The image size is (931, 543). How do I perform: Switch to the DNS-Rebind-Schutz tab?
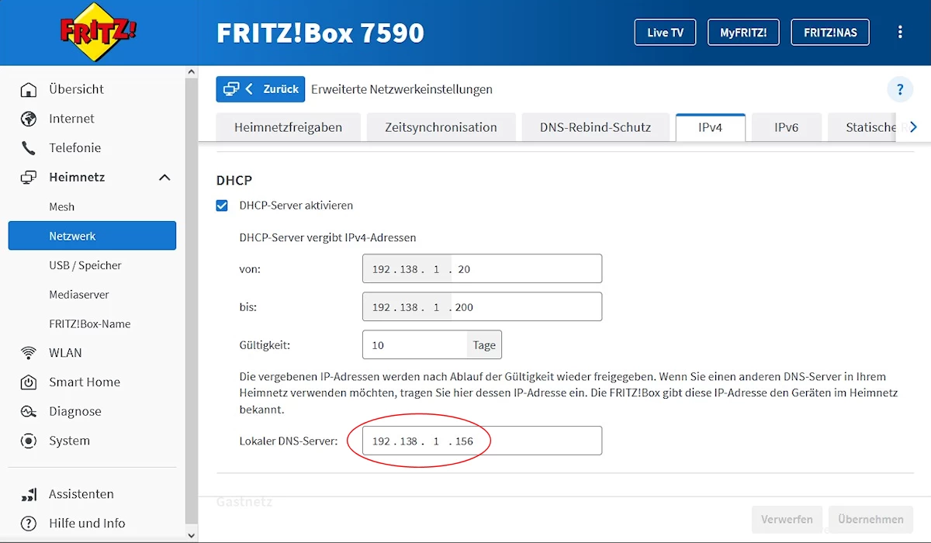[595, 127]
